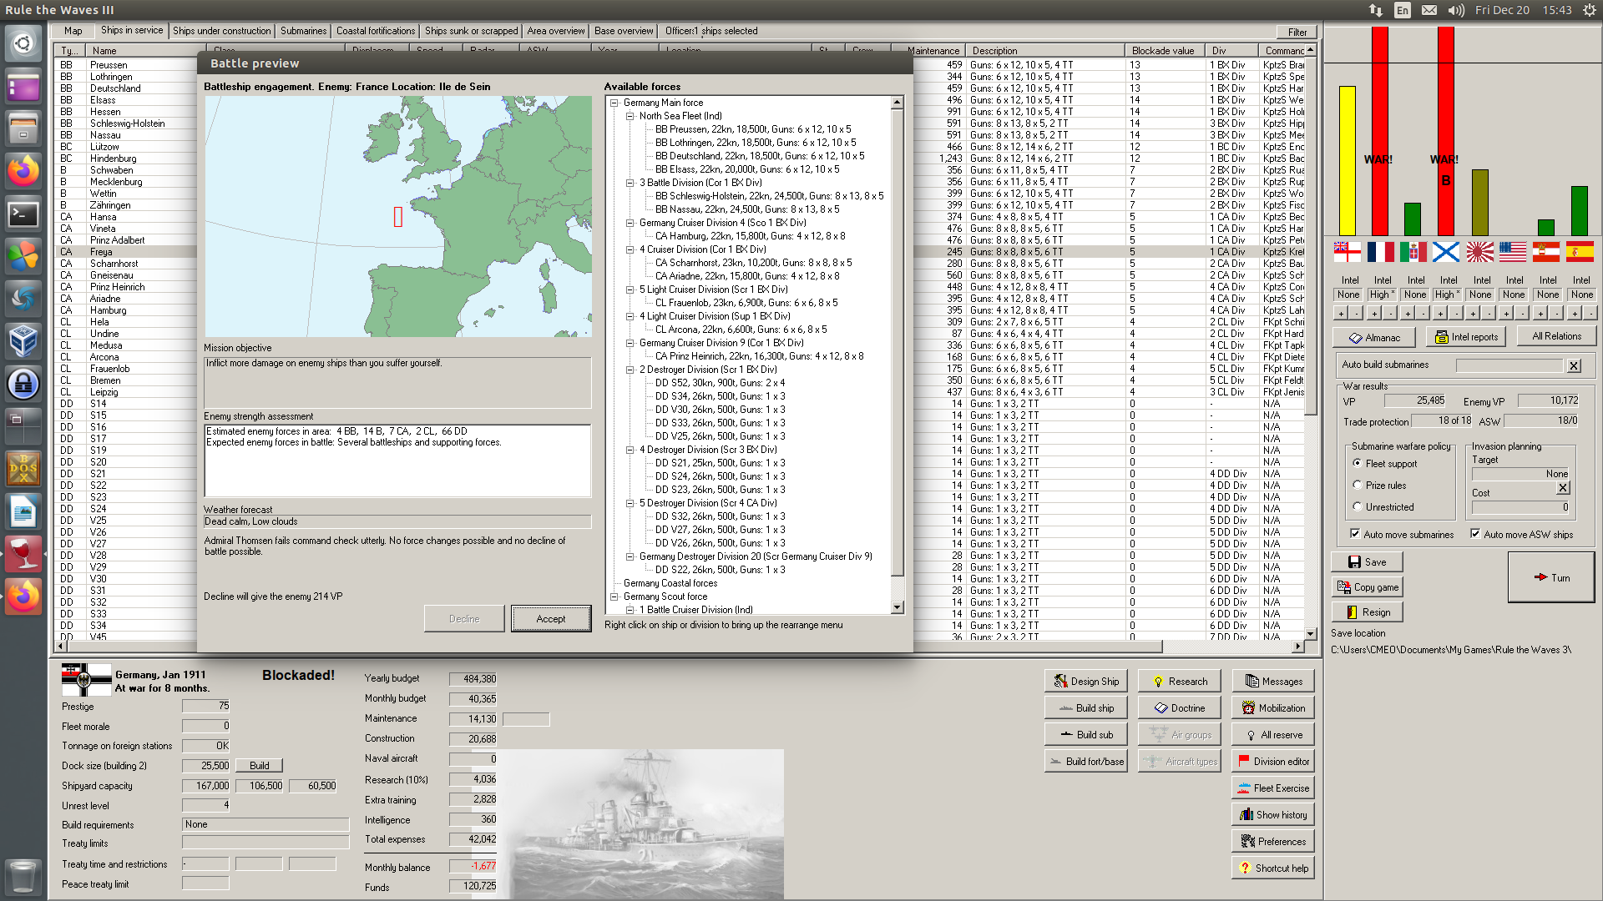
Task: Open Intel reports filing-box button
Action: click(1466, 337)
